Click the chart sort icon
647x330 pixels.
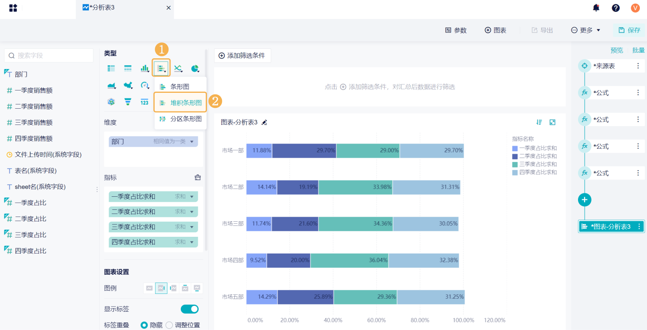tap(539, 122)
